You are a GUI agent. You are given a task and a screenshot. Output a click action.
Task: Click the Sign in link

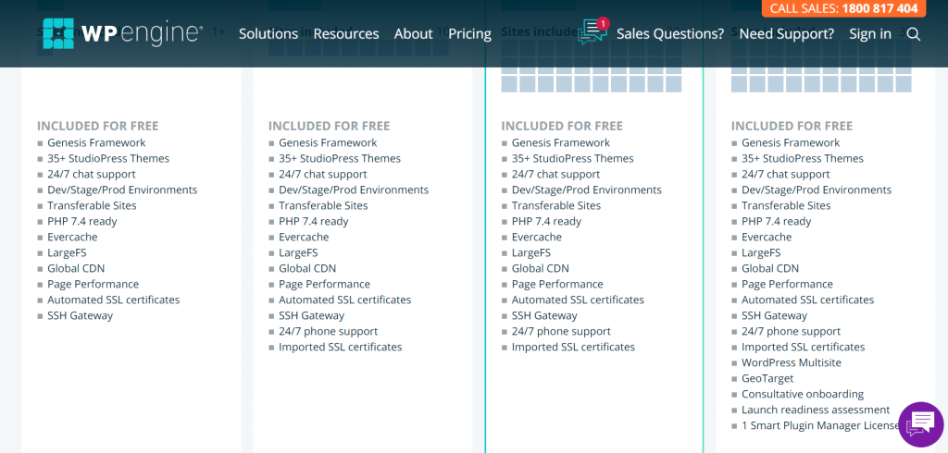point(870,34)
